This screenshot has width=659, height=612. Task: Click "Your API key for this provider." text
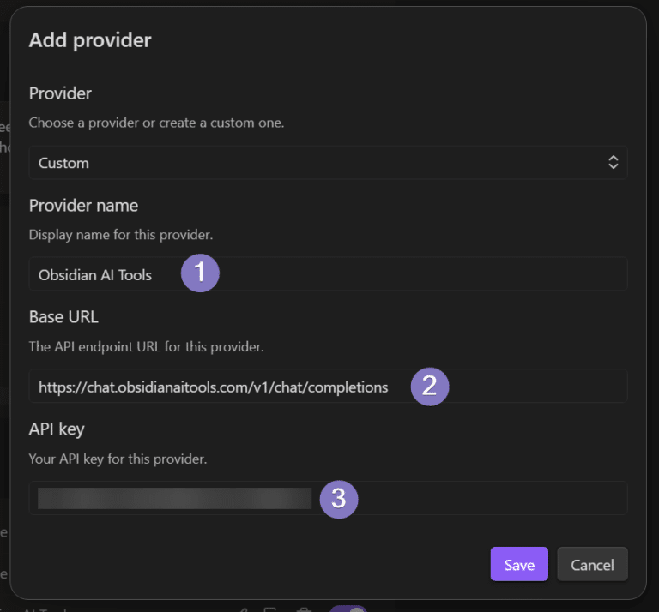[118, 459]
